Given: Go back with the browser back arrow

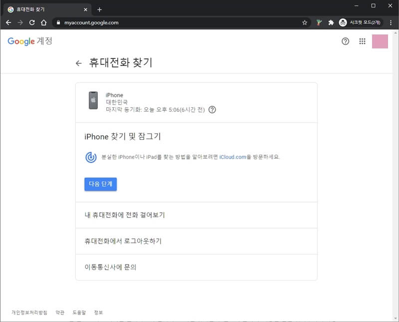Looking at the screenshot, I should [x=8, y=22].
